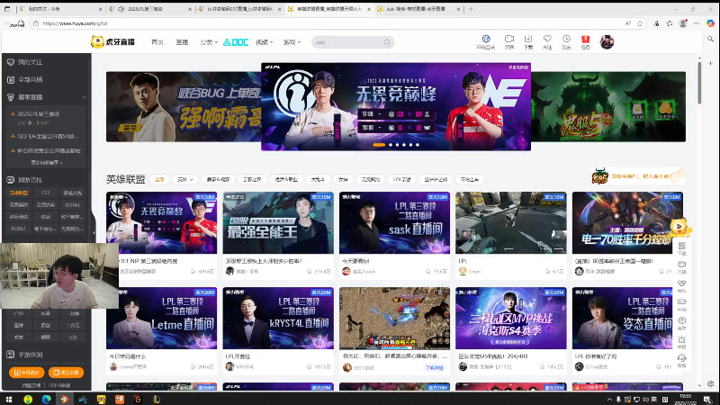
Task: Open page settings gear at bottom right
Action: pos(710,383)
